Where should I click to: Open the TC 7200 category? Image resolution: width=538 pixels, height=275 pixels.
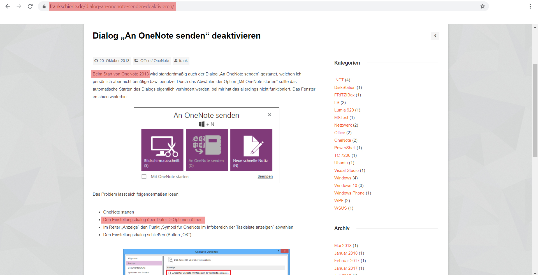pyautogui.click(x=342, y=155)
